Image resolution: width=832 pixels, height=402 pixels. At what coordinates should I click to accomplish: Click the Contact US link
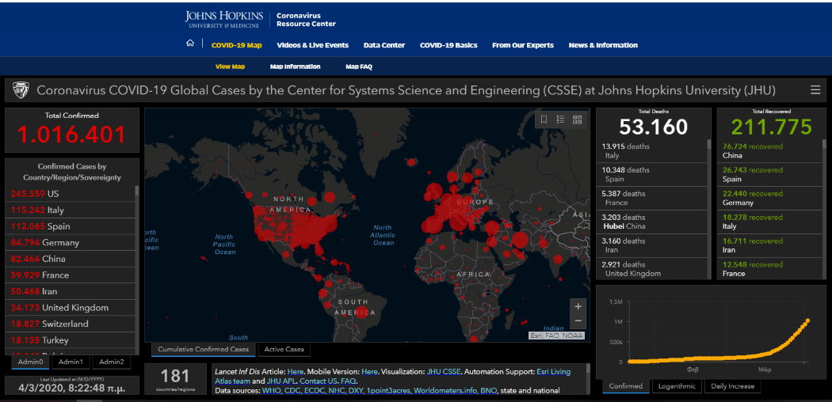tap(319, 381)
